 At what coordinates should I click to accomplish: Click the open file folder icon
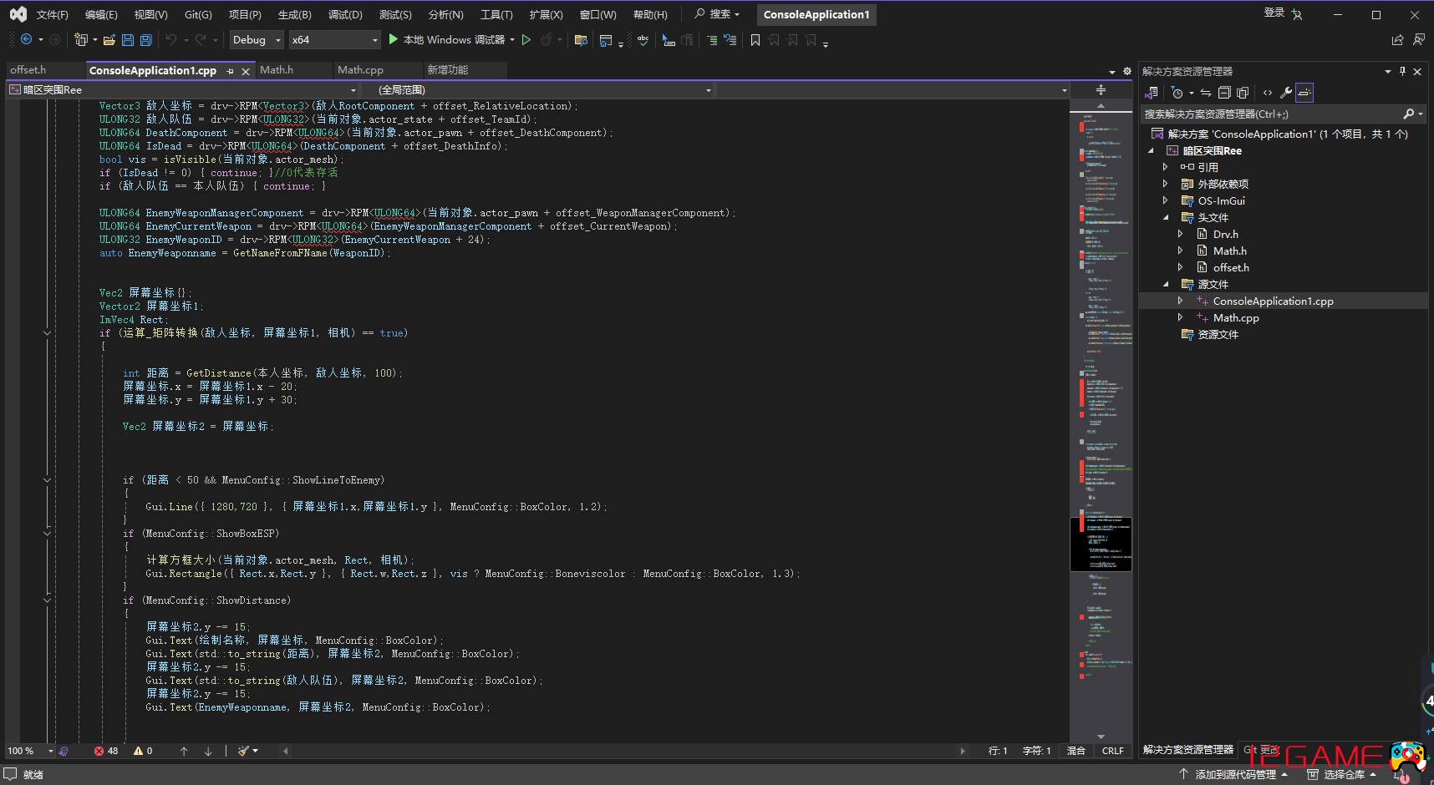[x=109, y=39]
